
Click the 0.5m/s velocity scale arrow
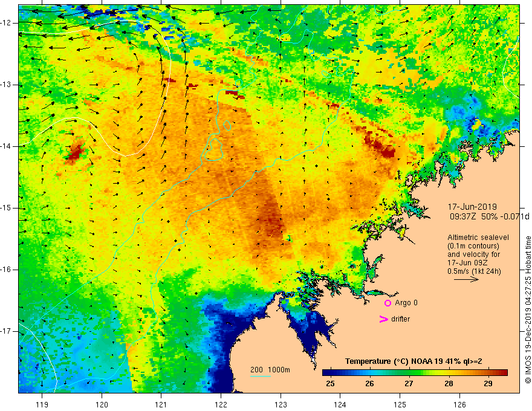click(x=466, y=279)
